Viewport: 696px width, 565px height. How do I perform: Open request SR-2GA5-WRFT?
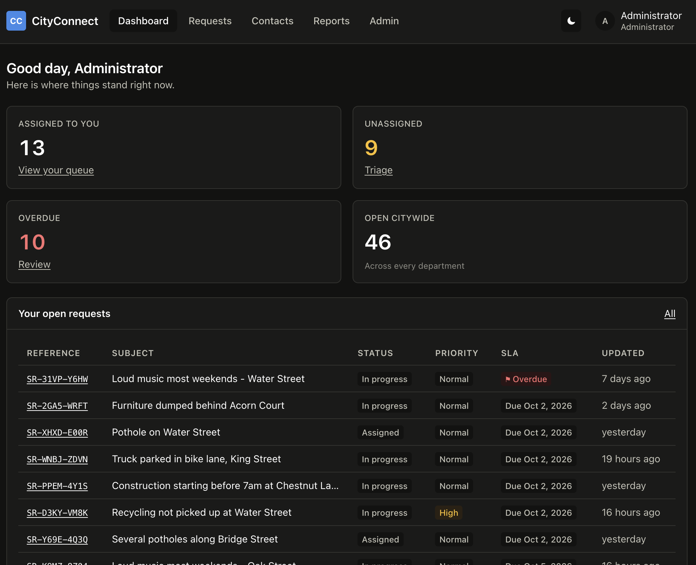coord(57,406)
